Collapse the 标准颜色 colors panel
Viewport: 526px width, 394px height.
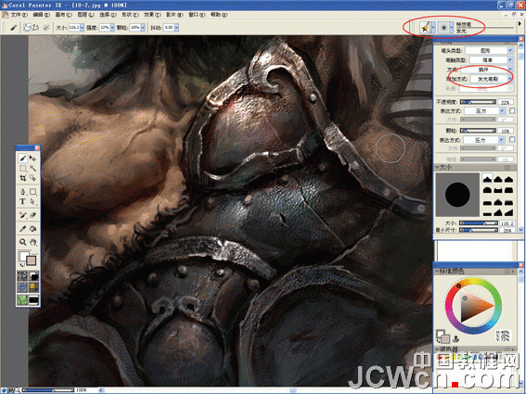(438, 271)
